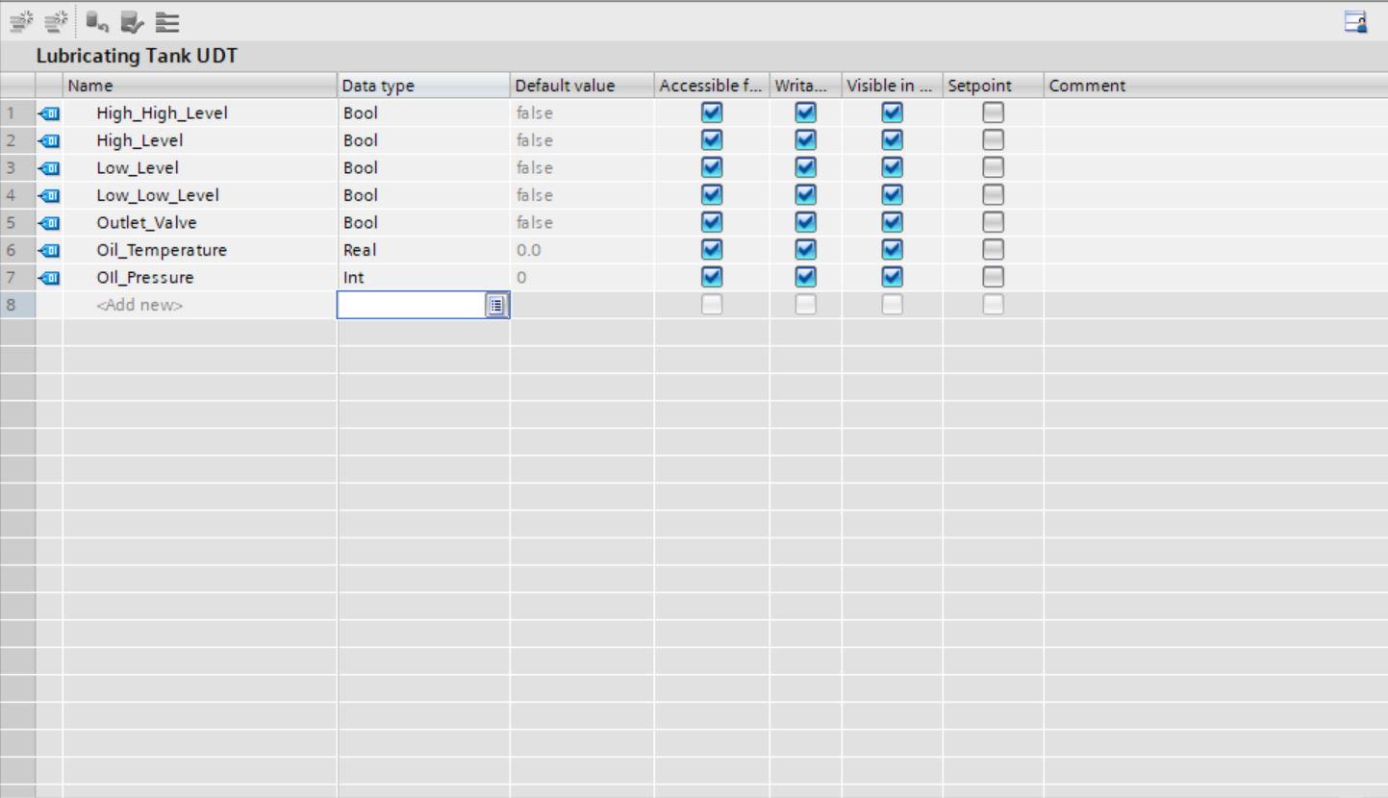Click the Accessible f... column header
Image resolution: width=1388 pixels, height=798 pixels.
click(712, 86)
